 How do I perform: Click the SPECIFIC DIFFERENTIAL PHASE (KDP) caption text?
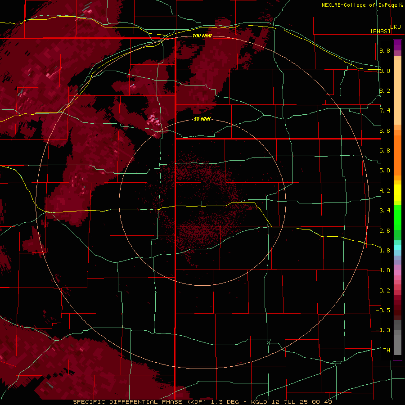139,402
